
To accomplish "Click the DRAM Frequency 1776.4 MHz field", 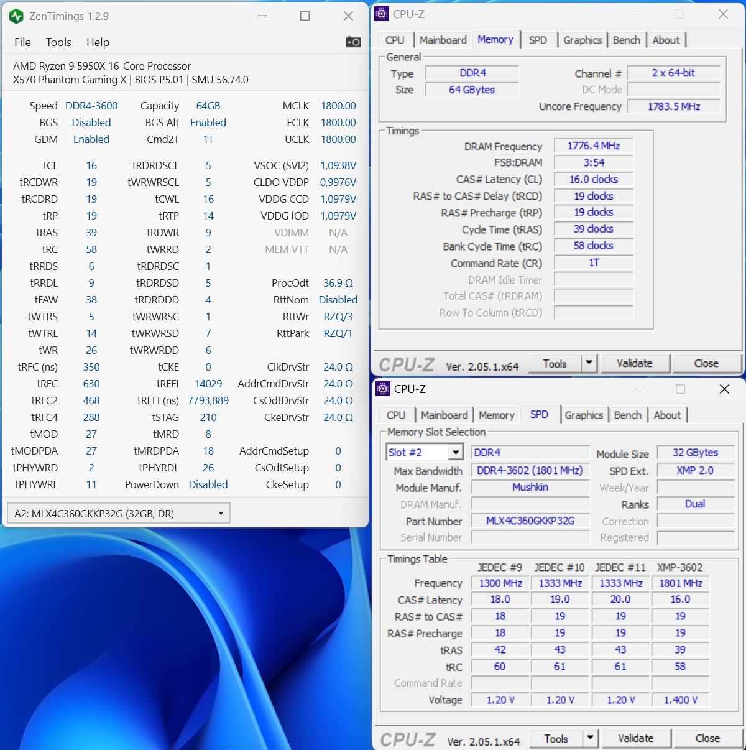I will (593, 146).
